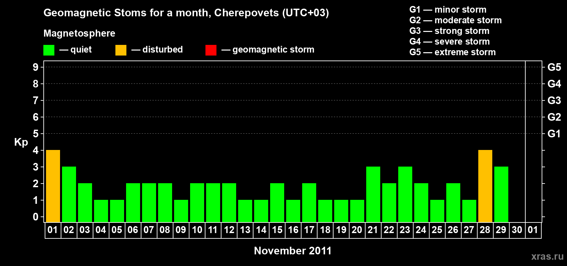This screenshot has height=266, width=567.
Task: Click the green quiet legend swatch
Action: tap(49, 50)
